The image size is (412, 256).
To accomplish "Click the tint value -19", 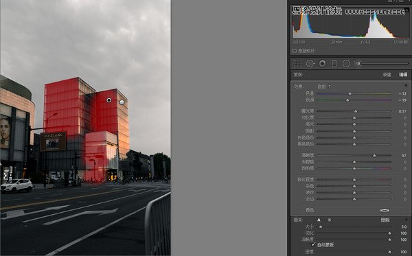I will click(x=402, y=100).
